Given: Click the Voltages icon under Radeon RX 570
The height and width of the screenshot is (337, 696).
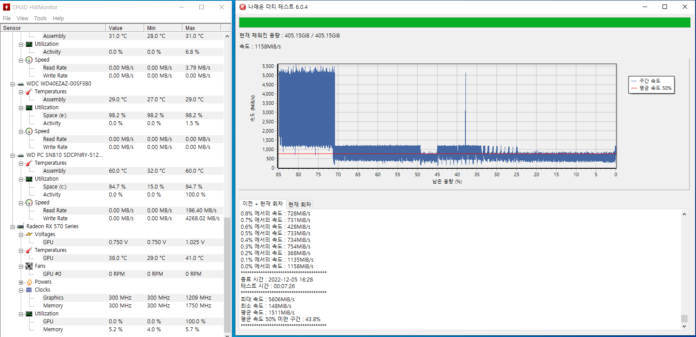Looking at the screenshot, I should 29,234.
